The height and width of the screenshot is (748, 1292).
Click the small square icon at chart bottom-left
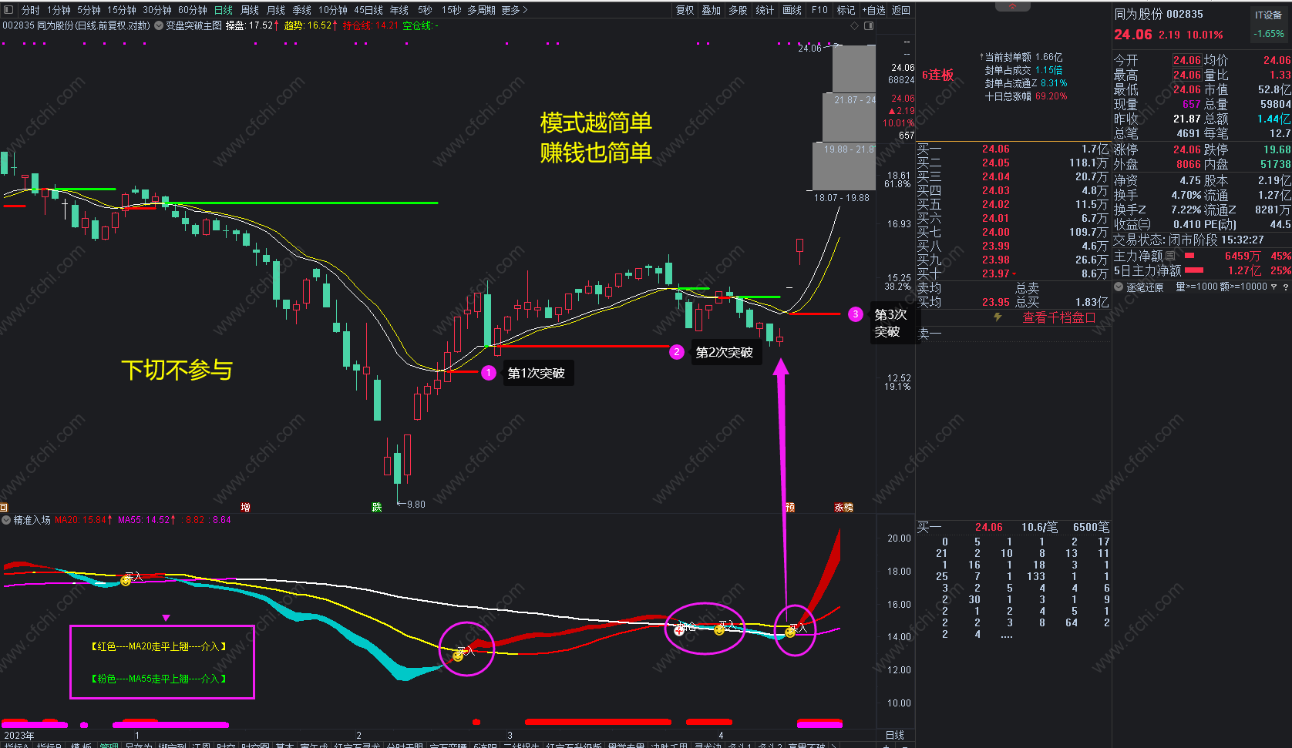pos(4,507)
